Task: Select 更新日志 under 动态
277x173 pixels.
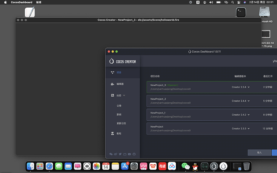Action: click(121, 123)
